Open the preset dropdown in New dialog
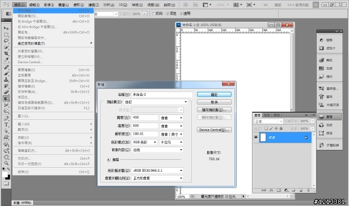 point(156,102)
